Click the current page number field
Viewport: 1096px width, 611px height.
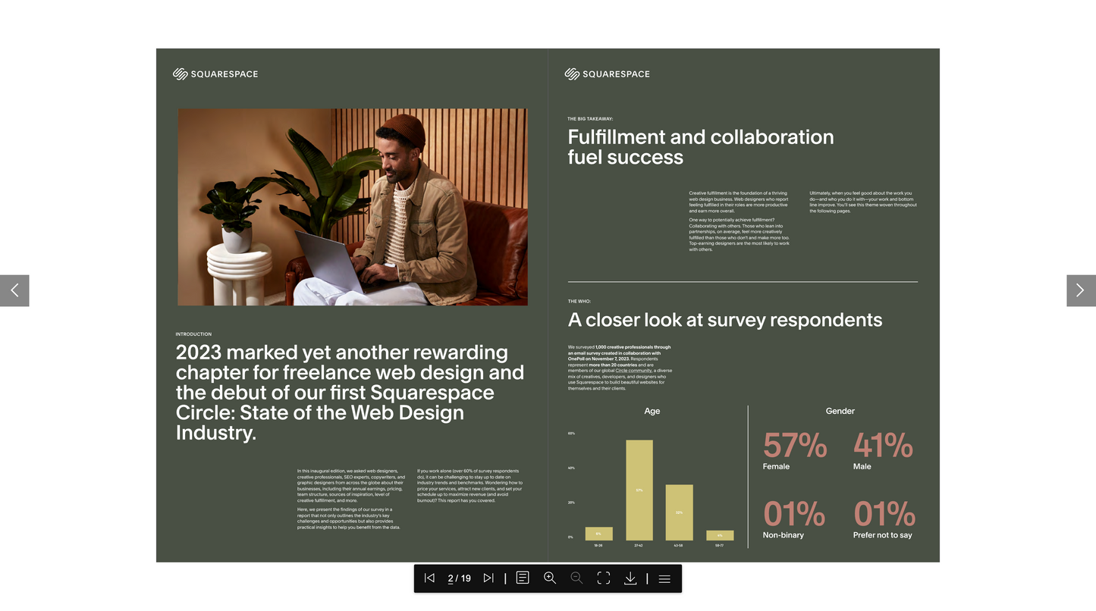pyautogui.click(x=451, y=578)
